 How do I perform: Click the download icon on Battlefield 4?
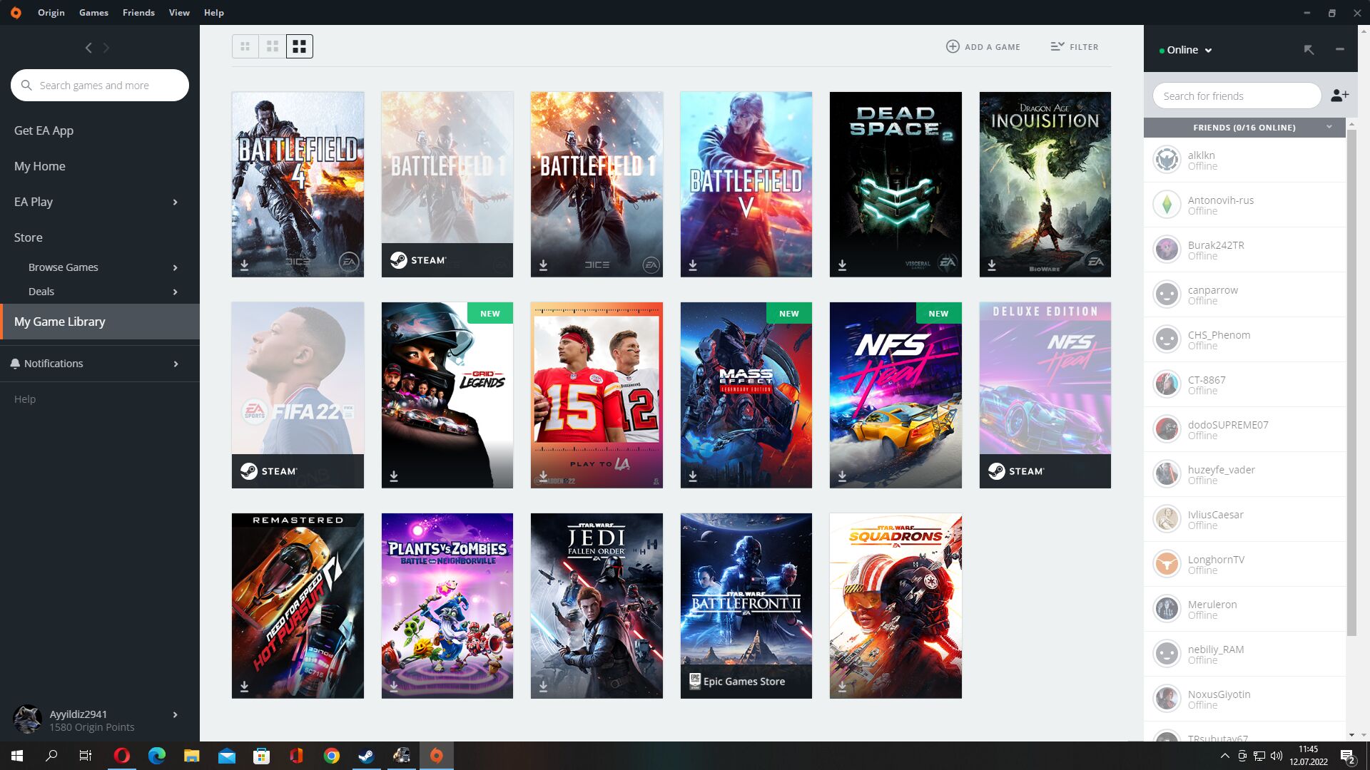tap(244, 265)
